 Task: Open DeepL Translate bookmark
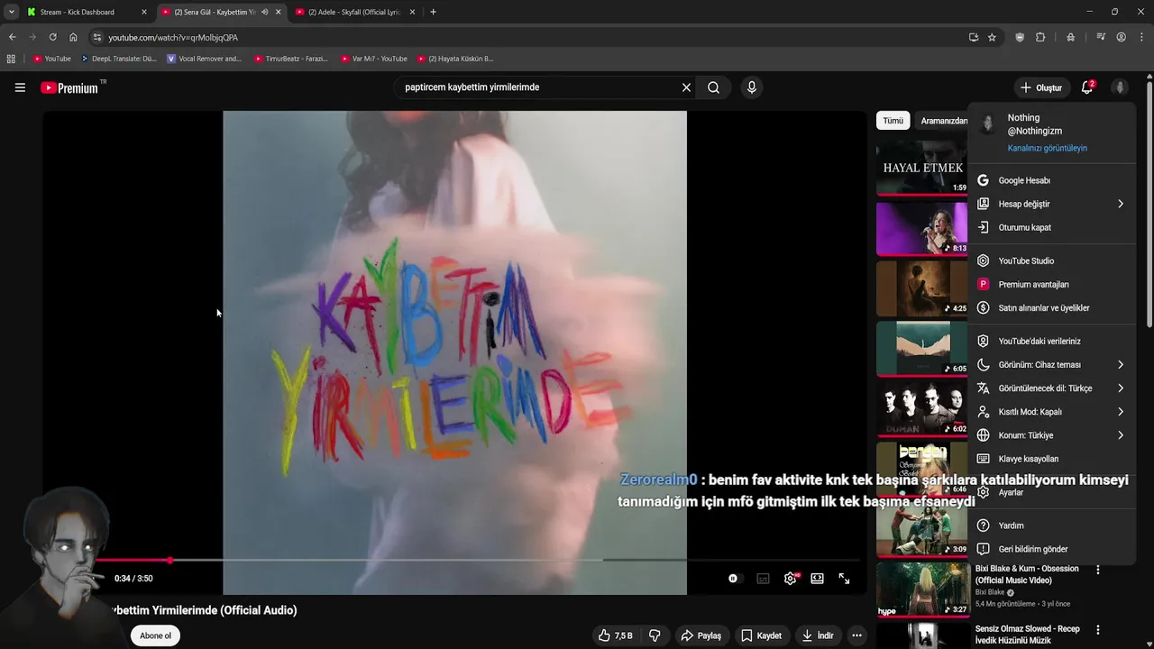coord(119,59)
